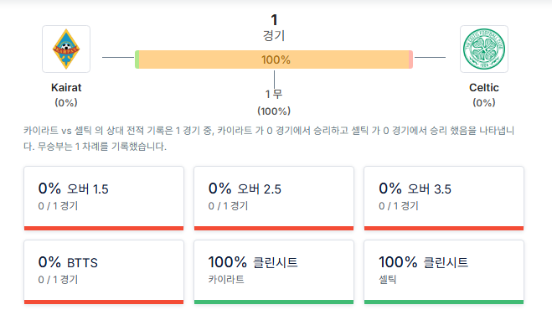Image resolution: width=552 pixels, height=315 pixels.
Task: Open the Kairat team name link
Action: coord(66,87)
